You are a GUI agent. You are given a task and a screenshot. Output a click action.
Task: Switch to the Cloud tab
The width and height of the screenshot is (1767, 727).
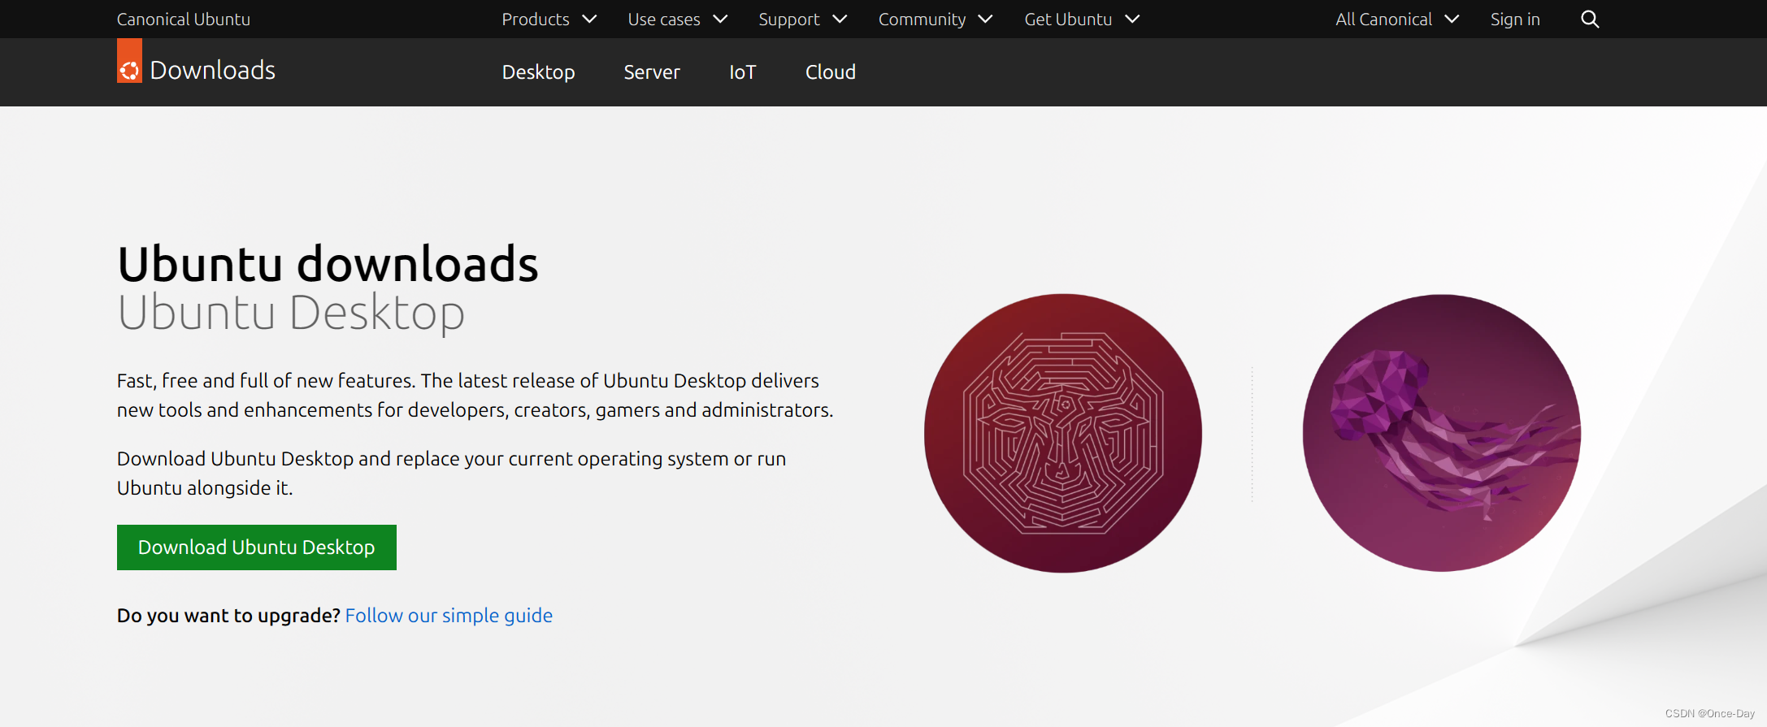tap(831, 72)
